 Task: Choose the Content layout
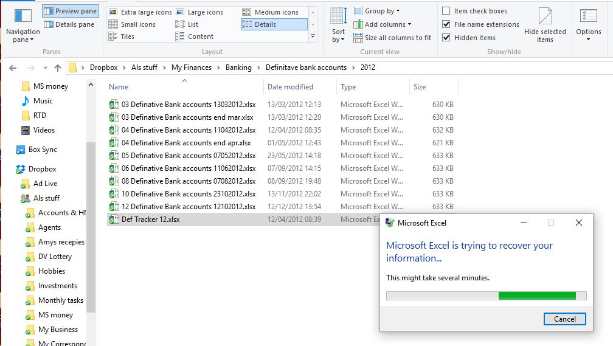[x=195, y=36]
